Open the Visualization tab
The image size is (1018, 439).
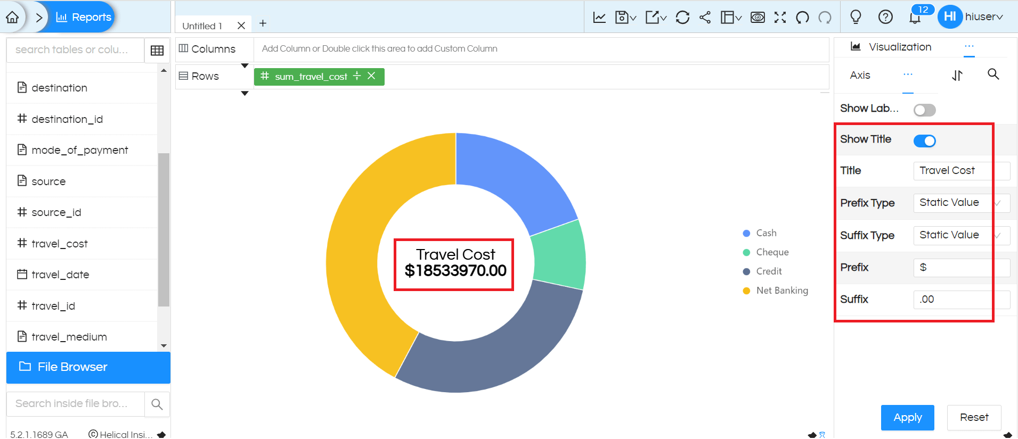pyautogui.click(x=891, y=47)
